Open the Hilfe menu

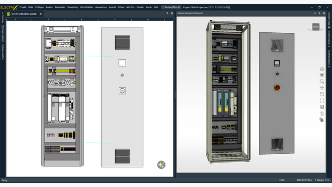pos(156,7)
